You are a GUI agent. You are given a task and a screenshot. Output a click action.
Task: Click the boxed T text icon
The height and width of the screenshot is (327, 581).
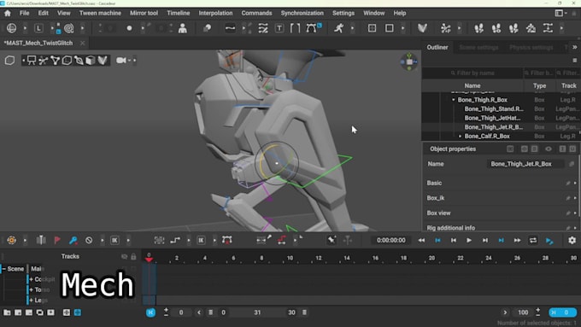pos(279,28)
